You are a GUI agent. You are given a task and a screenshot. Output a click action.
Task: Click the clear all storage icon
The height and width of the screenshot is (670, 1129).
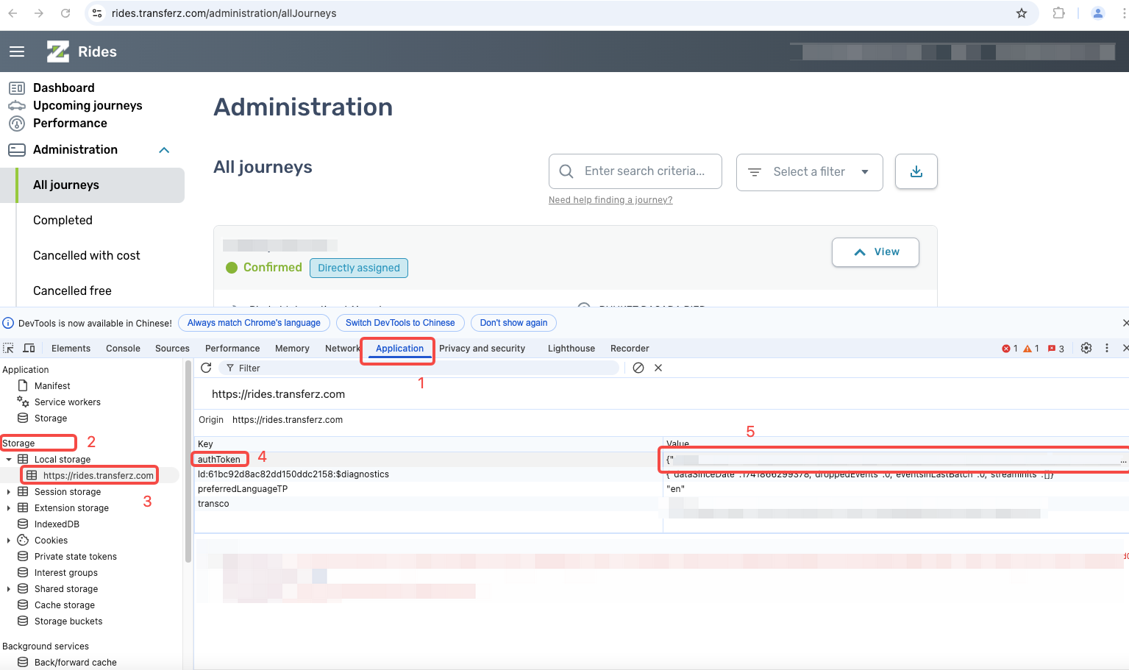(x=638, y=368)
